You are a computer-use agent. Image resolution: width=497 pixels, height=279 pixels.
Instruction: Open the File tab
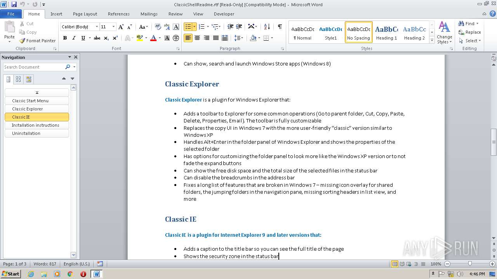11,14
